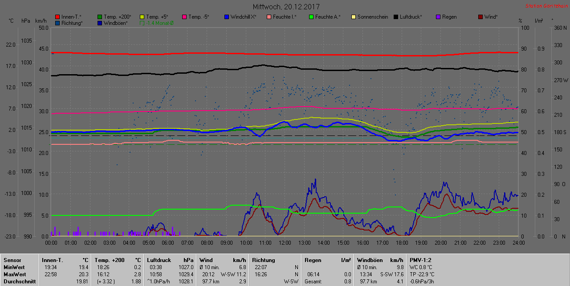Screen dimensions: 570x286
Task: Click the Sensor header in the table
Action: (12, 260)
